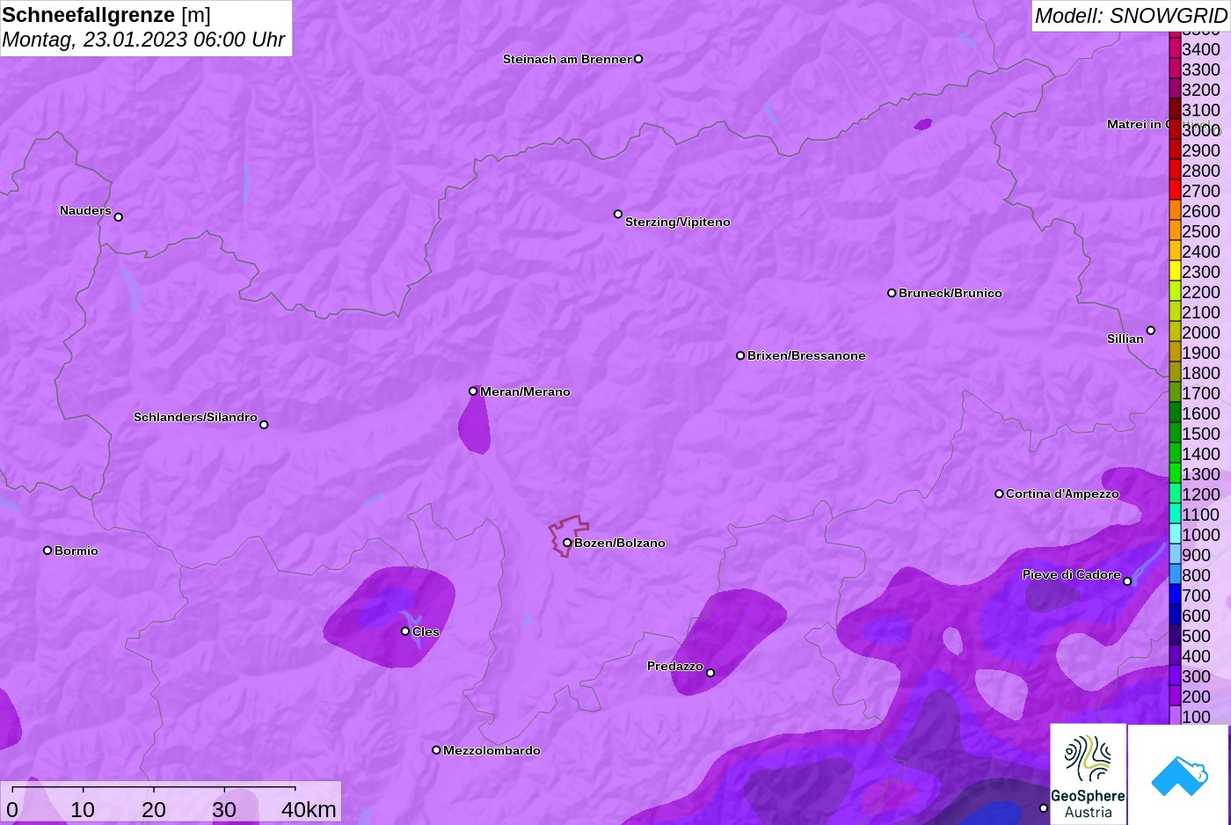Viewport: 1231px width, 825px height.
Task: Click the 100 light purple legend swatch
Action: pos(1175,716)
